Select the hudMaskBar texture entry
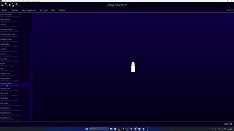 tap(15, 45)
